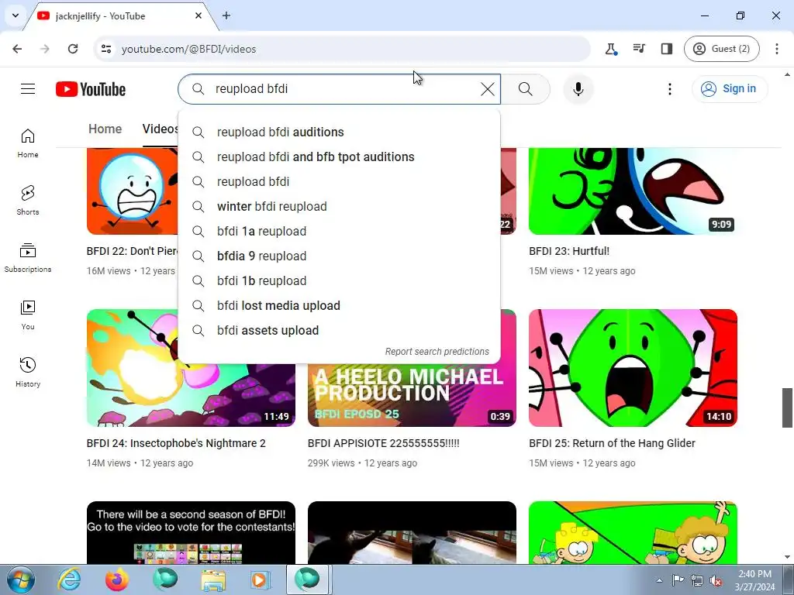Open 'BFDI 25: Return of the Hang Glider' title
The height and width of the screenshot is (595, 794).
click(613, 443)
